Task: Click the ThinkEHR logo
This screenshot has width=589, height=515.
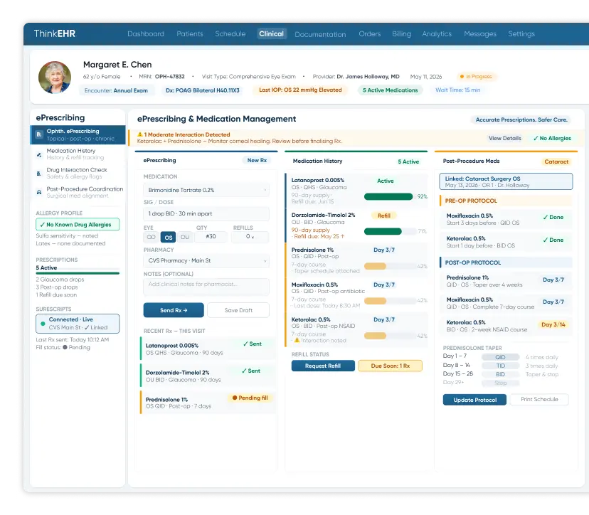Action: pos(55,33)
